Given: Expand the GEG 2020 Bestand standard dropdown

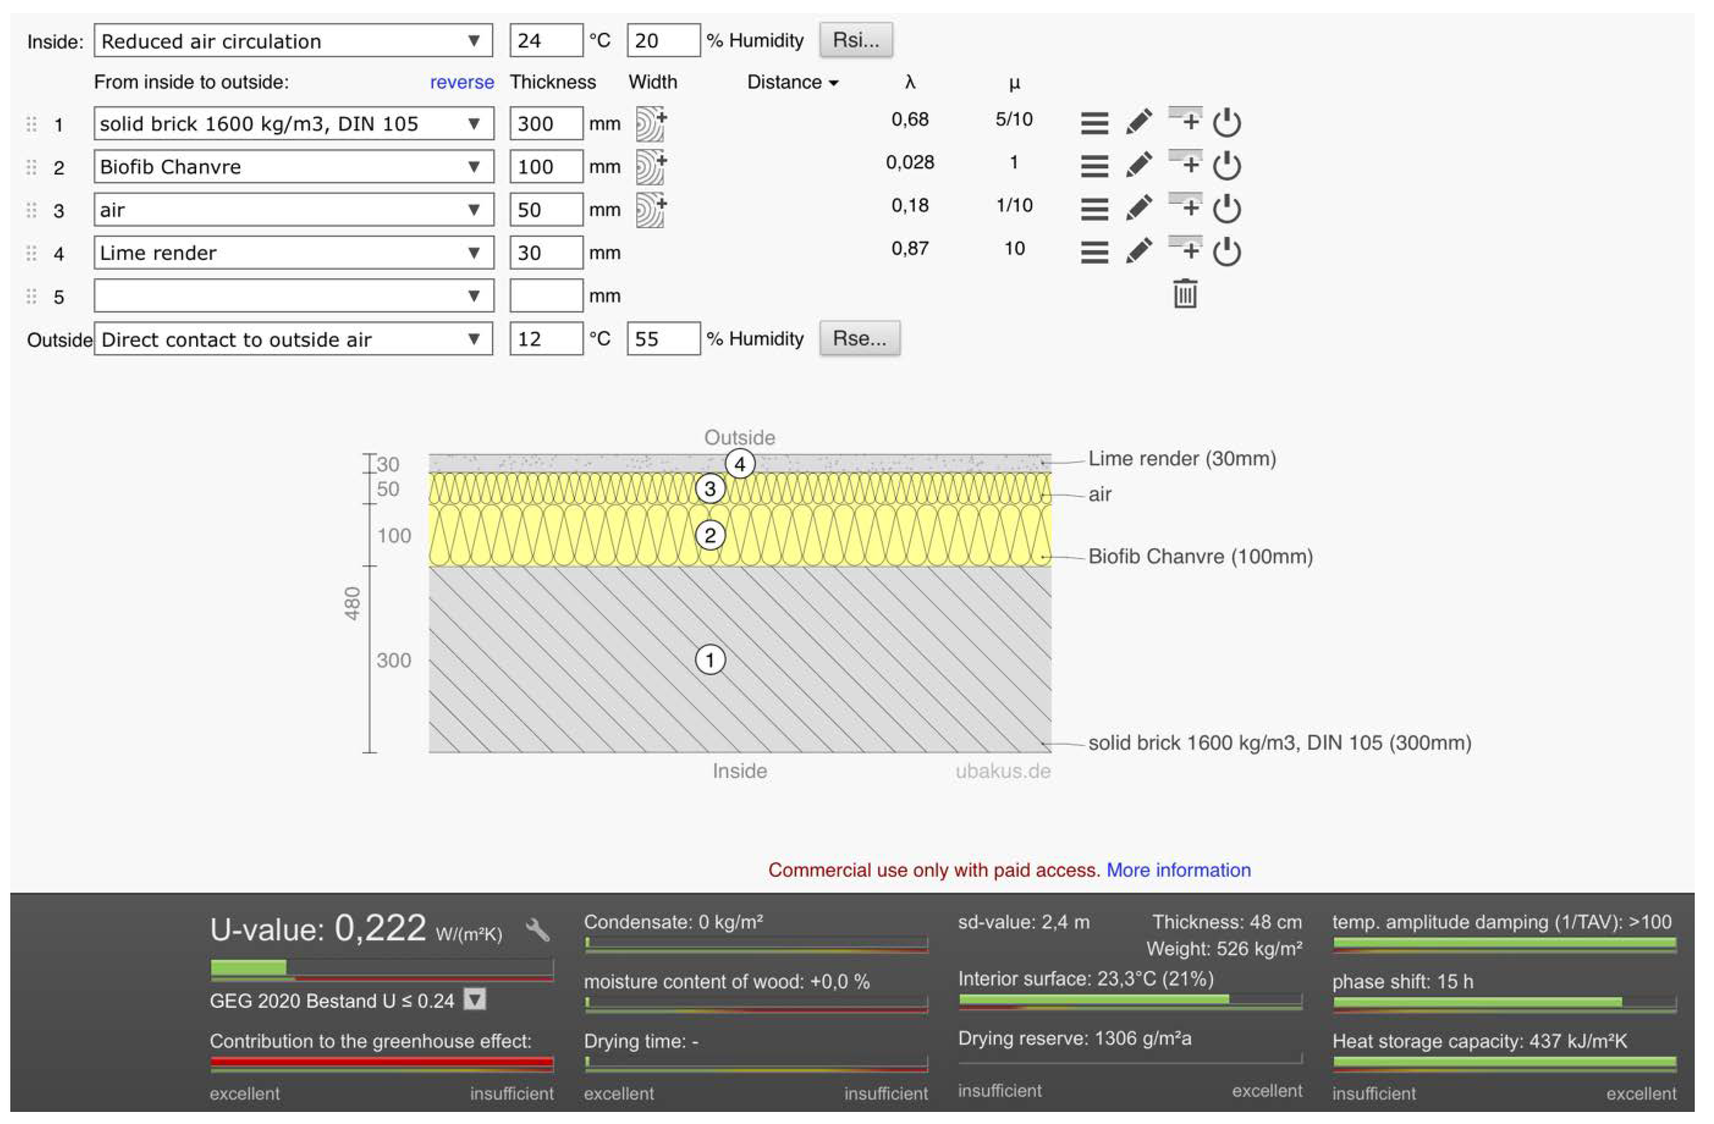Looking at the screenshot, I should (x=474, y=1000).
